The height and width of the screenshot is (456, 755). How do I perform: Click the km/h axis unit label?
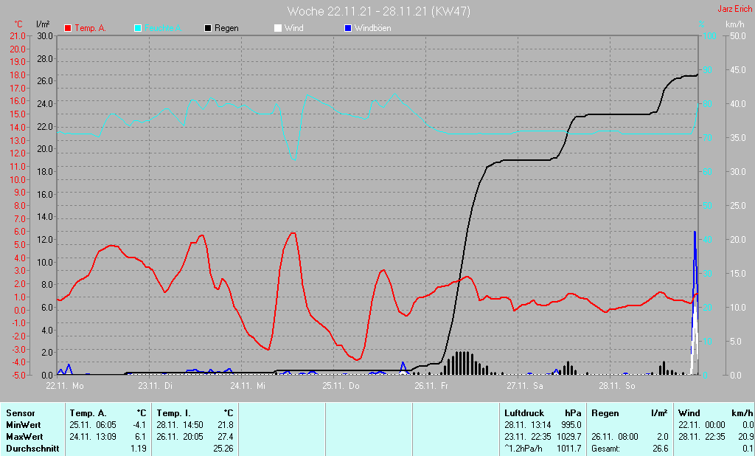[x=734, y=24]
